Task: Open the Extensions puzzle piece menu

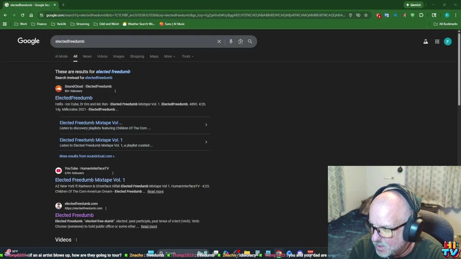Action: [421, 15]
